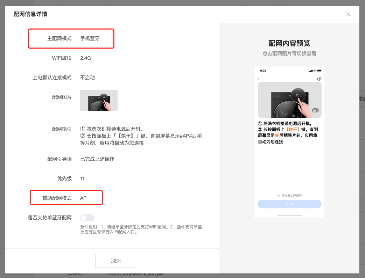The height and width of the screenshot is (278, 365).
Task: Click the battery icon in preview status bar
Action: point(319,71)
